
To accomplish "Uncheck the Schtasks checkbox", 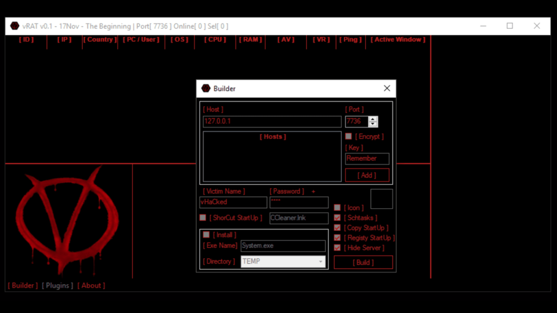I will pos(337,217).
